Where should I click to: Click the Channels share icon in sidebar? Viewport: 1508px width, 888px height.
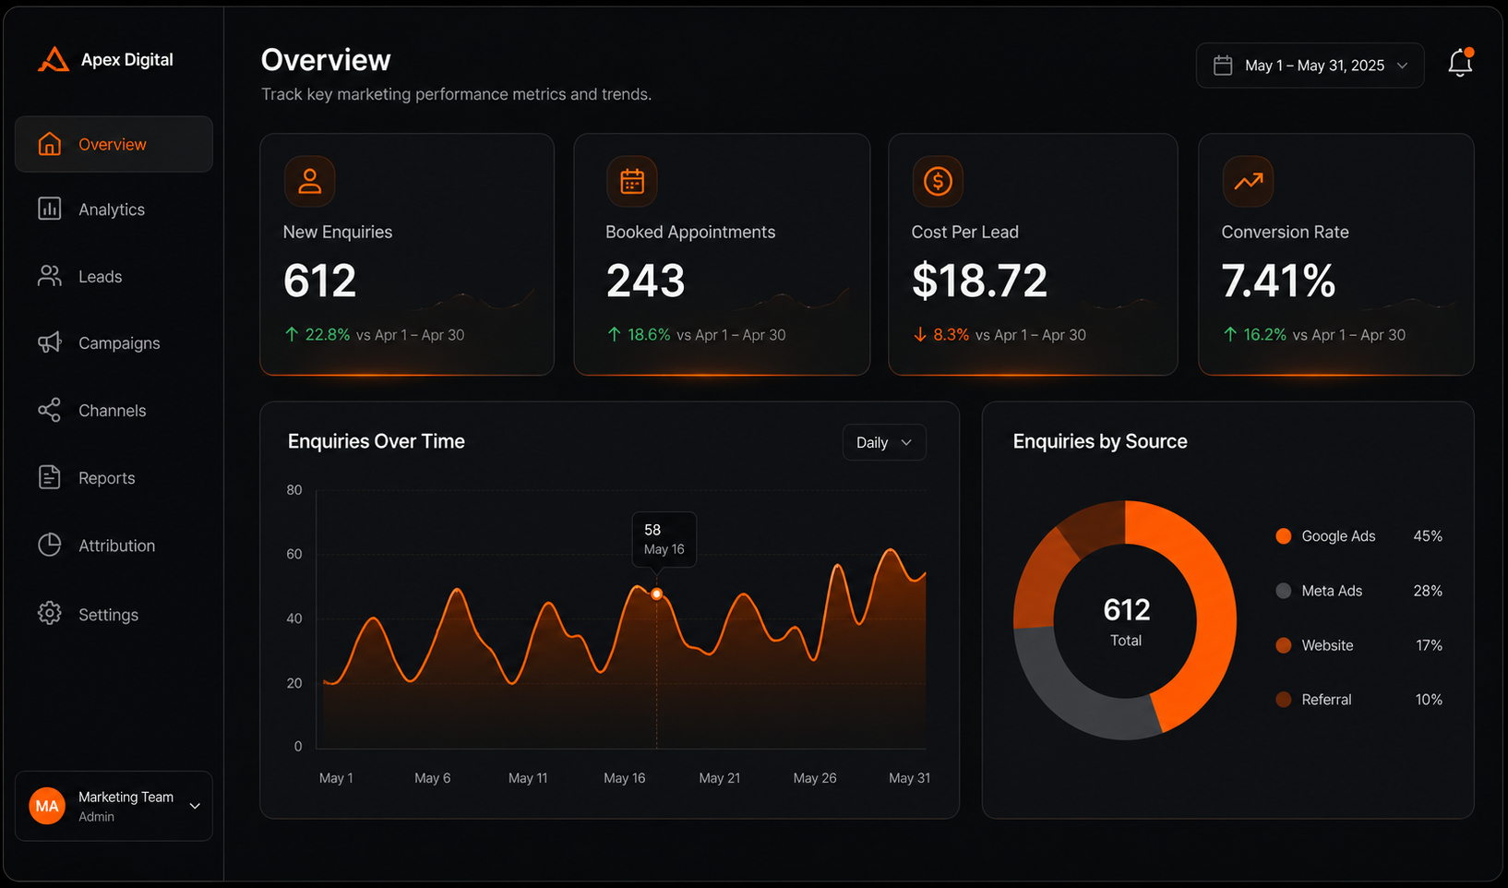tap(50, 410)
